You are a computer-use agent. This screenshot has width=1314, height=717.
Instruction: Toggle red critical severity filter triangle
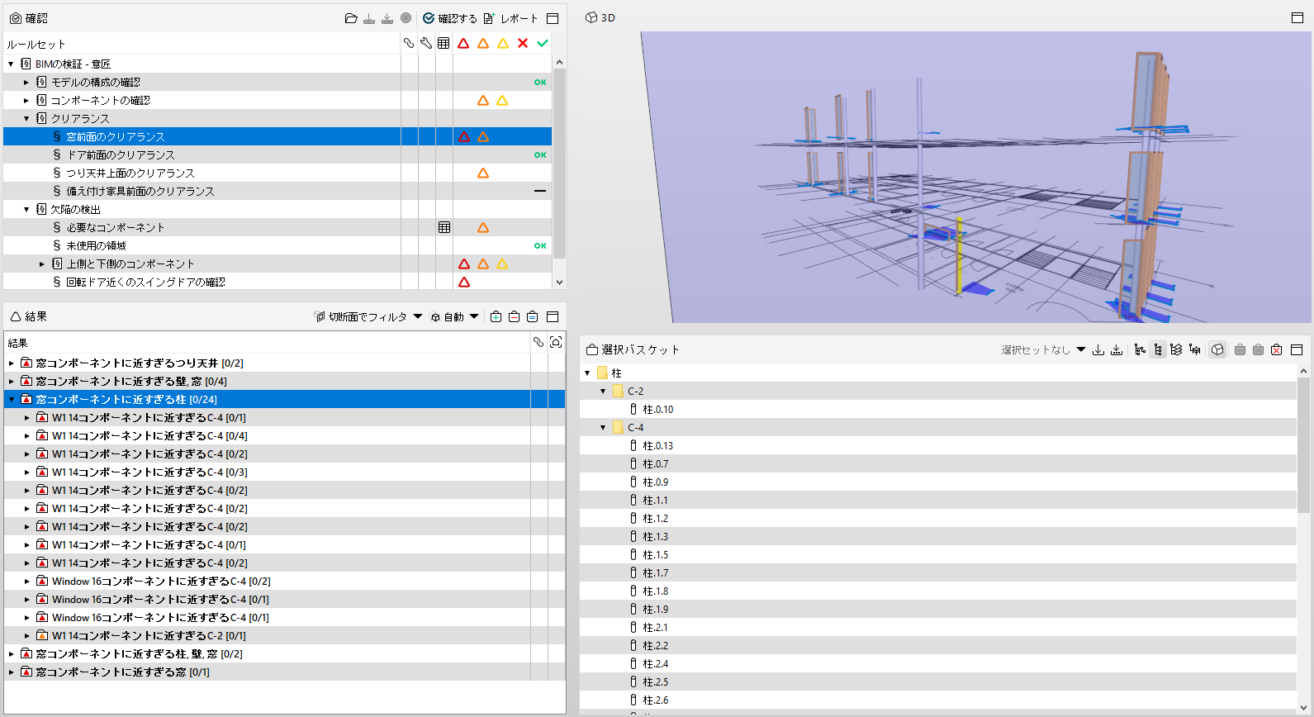tap(463, 43)
